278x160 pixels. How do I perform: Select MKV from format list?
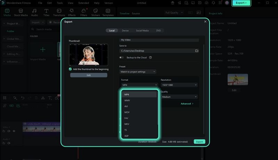139,124
